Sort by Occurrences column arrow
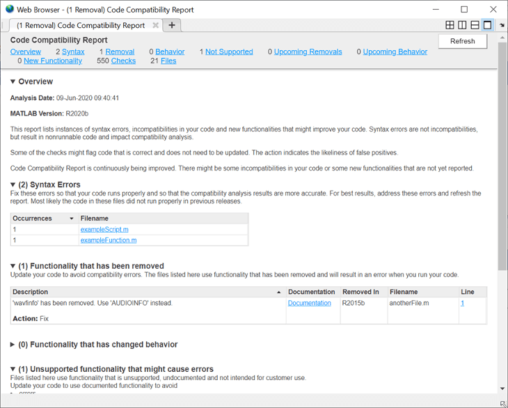 coord(72,219)
